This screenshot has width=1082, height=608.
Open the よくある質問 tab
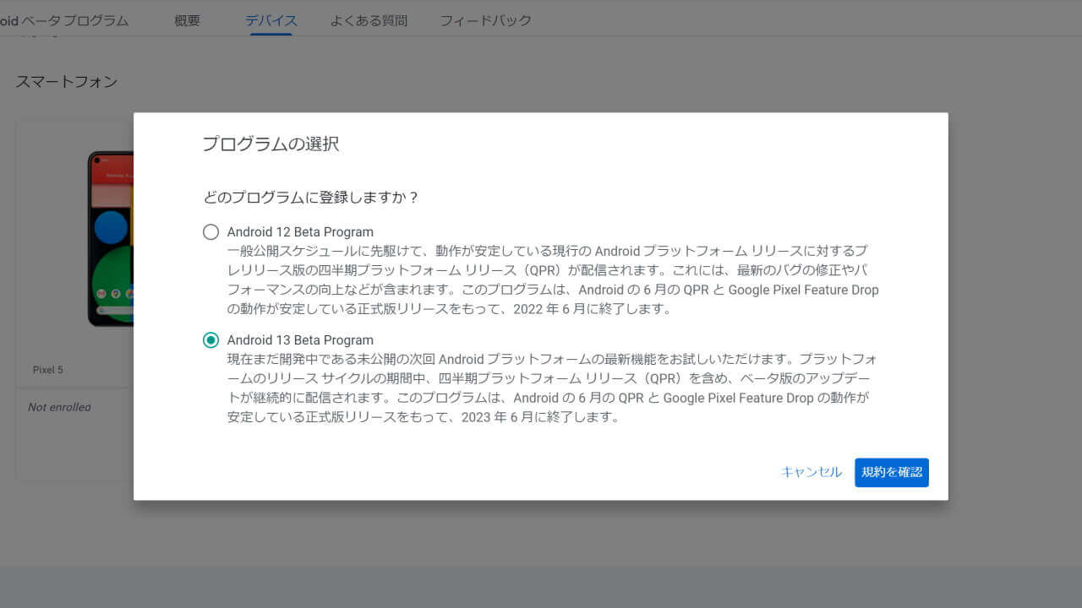tap(369, 20)
